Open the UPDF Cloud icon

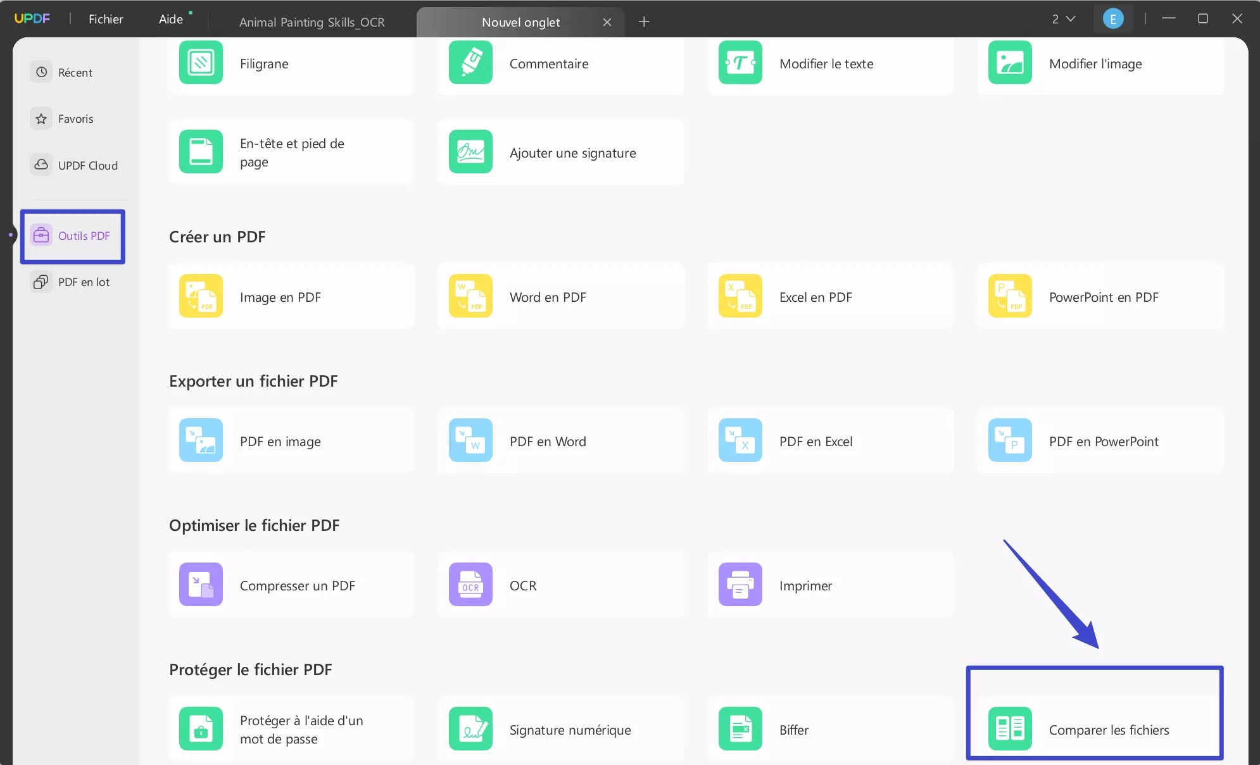[41, 165]
